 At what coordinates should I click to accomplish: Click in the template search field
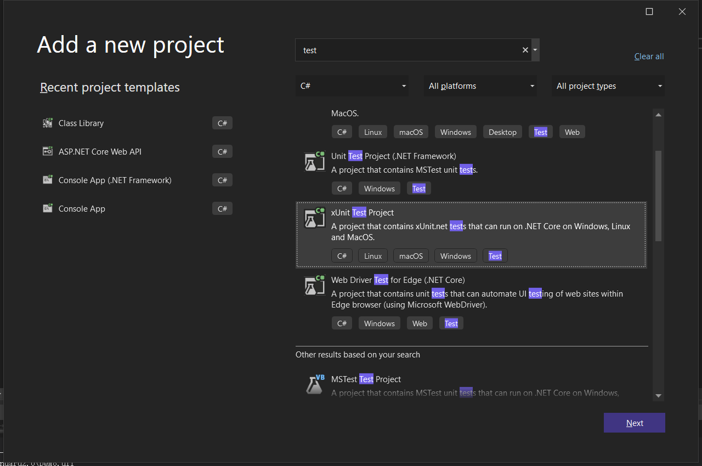pyautogui.click(x=409, y=50)
